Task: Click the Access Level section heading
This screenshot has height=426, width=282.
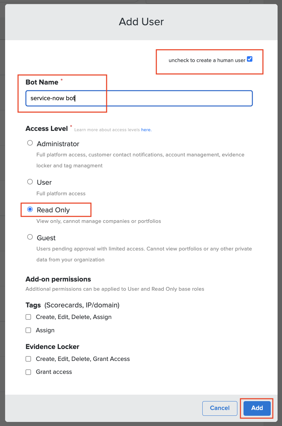Action: pyautogui.click(x=47, y=128)
